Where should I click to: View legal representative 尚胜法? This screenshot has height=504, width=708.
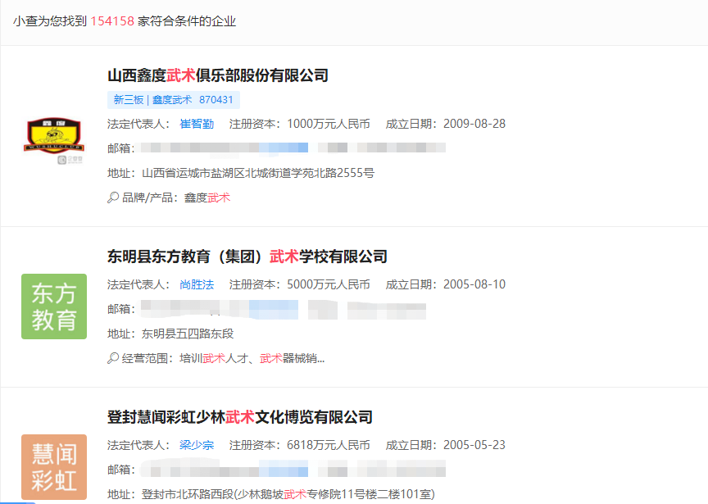click(x=197, y=284)
